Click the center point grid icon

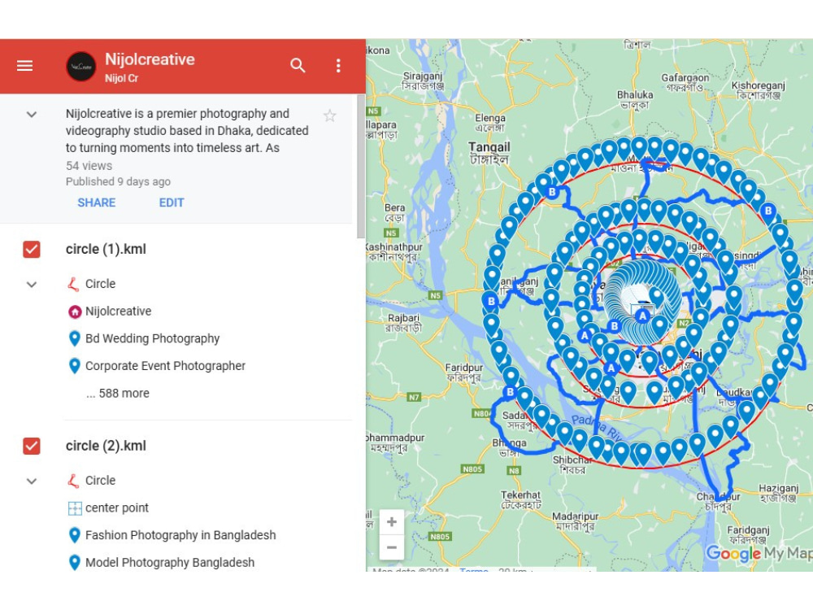(x=75, y=508)
